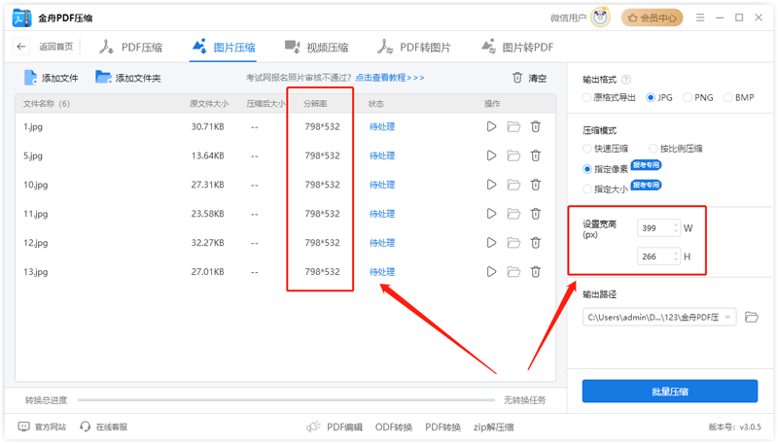The width and height of the screenshot is (778, 444).
Task: Open 点击查看教程 tutorial link
Action: pyautogui.click(x=390, y=78)
